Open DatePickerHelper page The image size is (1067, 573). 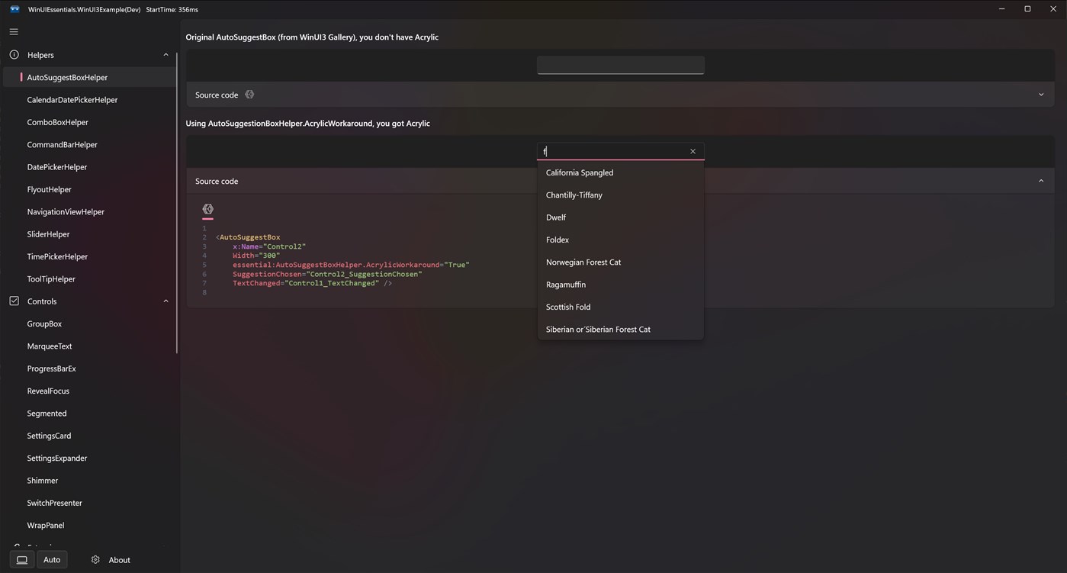(x=90, y=167)
